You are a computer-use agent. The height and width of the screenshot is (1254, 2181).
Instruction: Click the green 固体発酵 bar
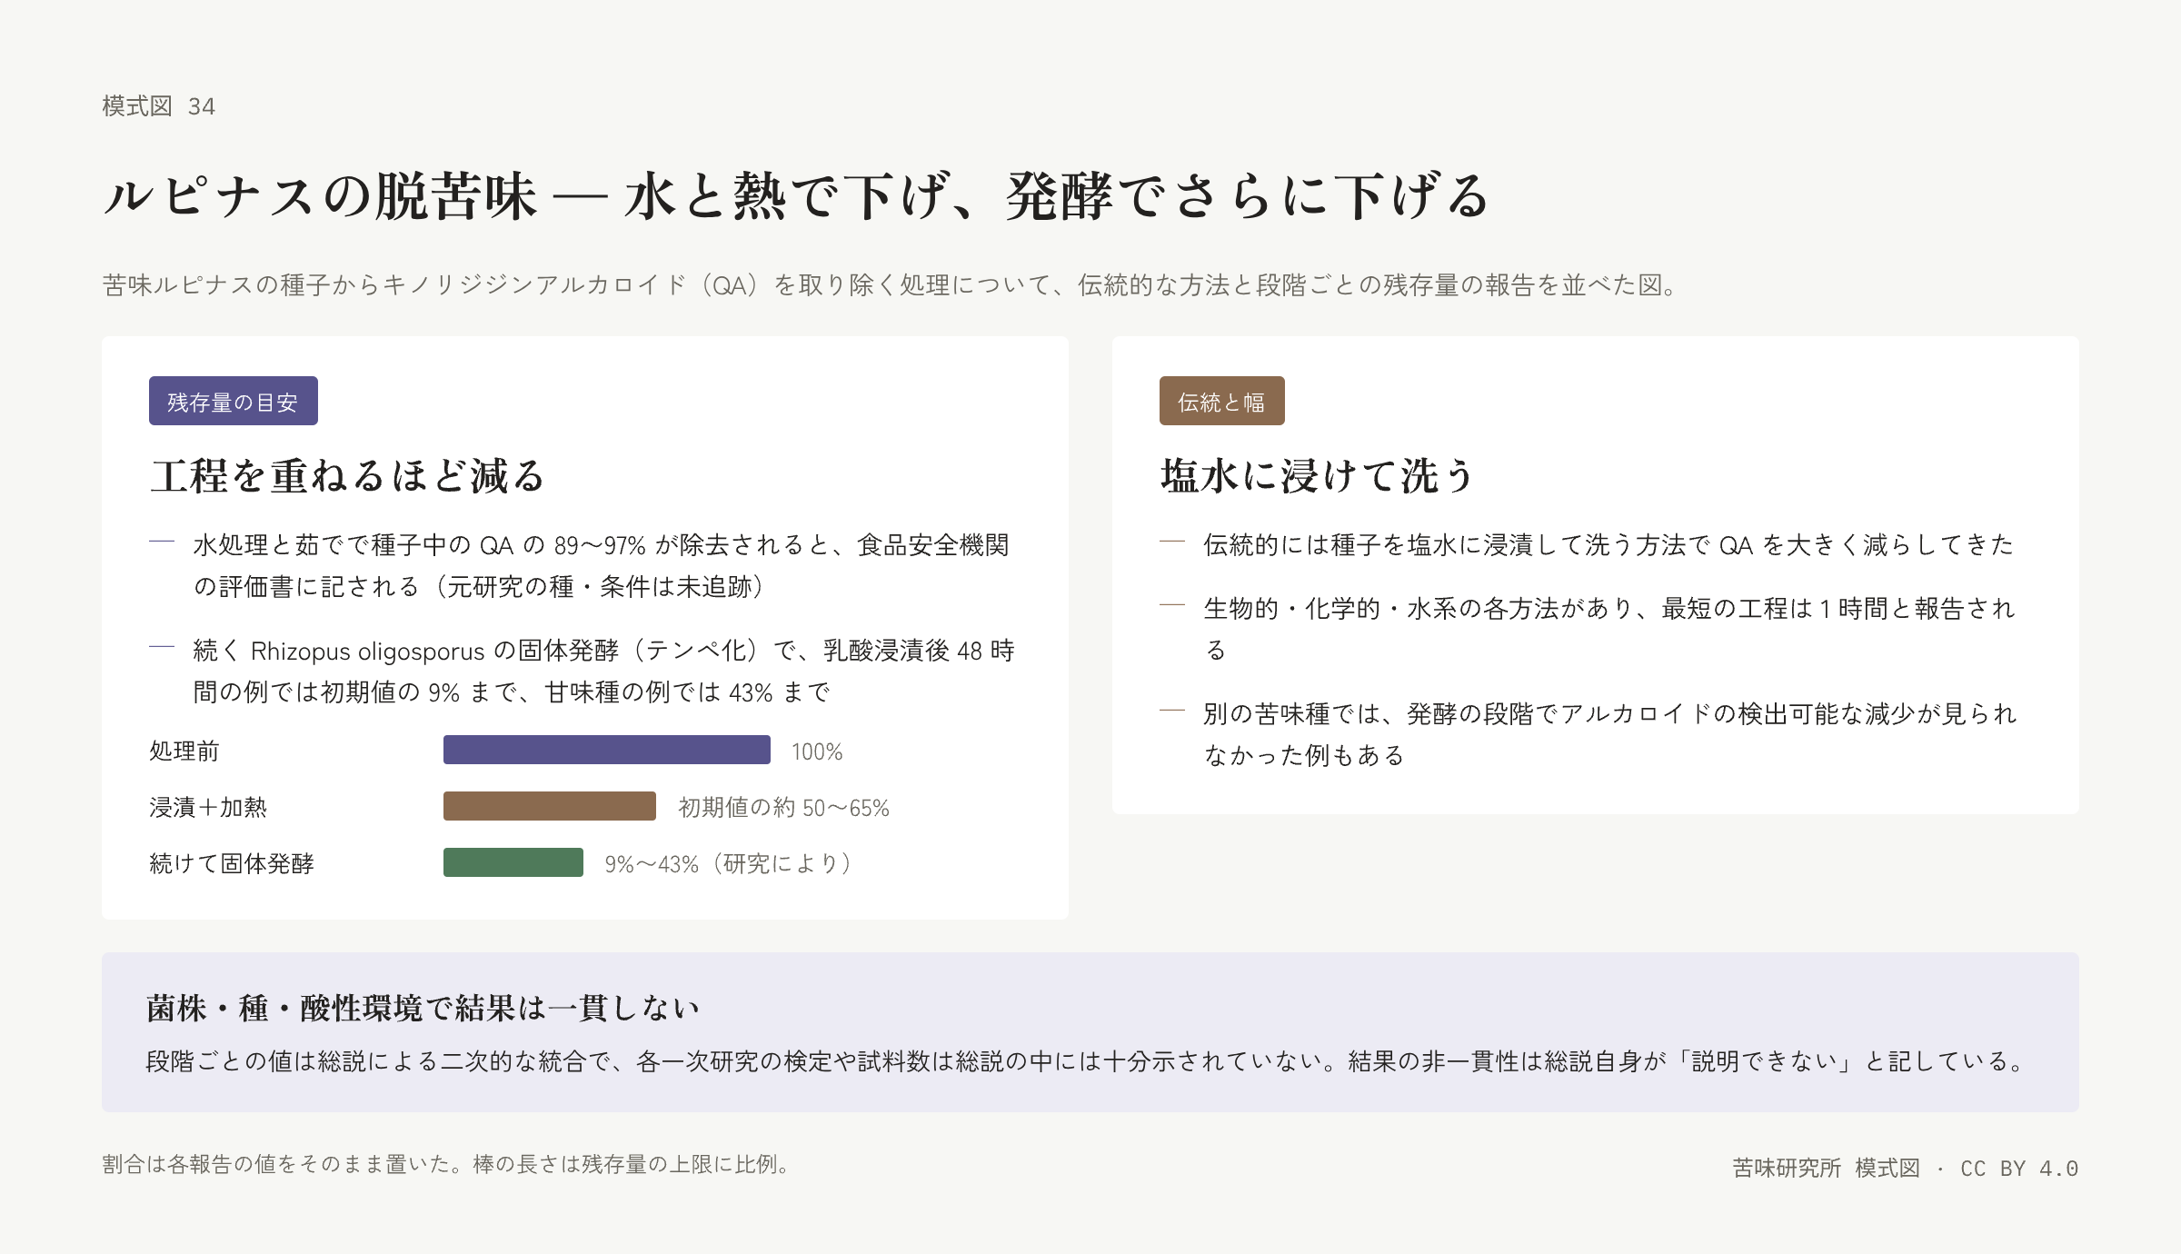[x=513, y=862]
